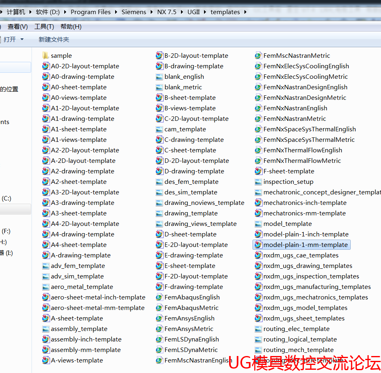Select the (C:) drive in navigation pane
The width and height of the screenshot is (381, 373).
click(6, 198)
